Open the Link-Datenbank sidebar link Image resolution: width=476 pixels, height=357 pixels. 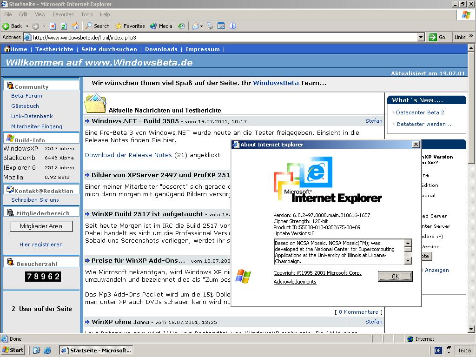(32, 116)
